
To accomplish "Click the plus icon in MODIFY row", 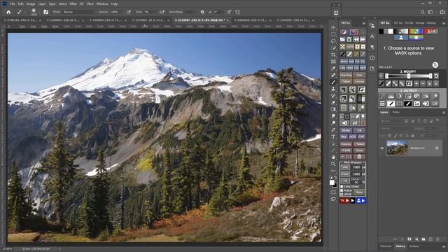I will click(416, 84).
